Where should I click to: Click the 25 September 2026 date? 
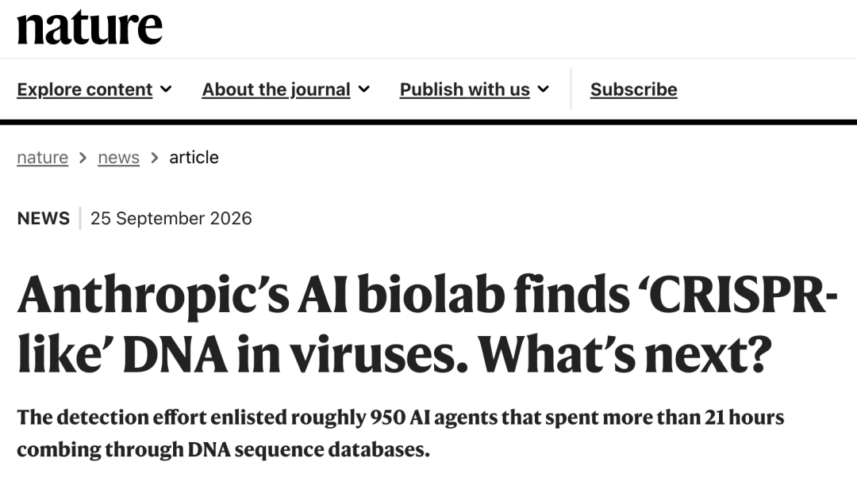(171, 219)
